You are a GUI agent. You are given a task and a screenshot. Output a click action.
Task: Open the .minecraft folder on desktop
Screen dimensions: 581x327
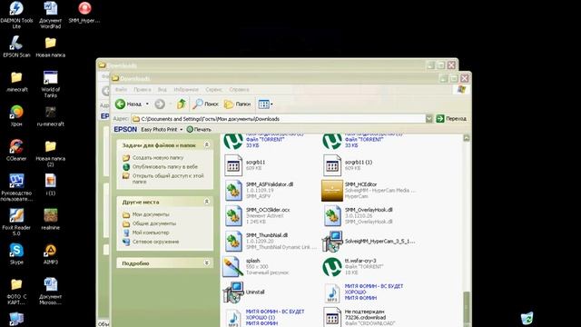point(16,81)
